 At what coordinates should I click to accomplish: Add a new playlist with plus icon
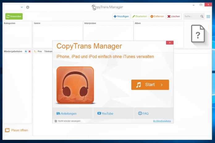point(26,51)
